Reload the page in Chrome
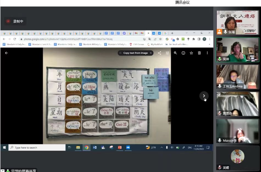This screenshot has height=172, width=261. point(15,39)
